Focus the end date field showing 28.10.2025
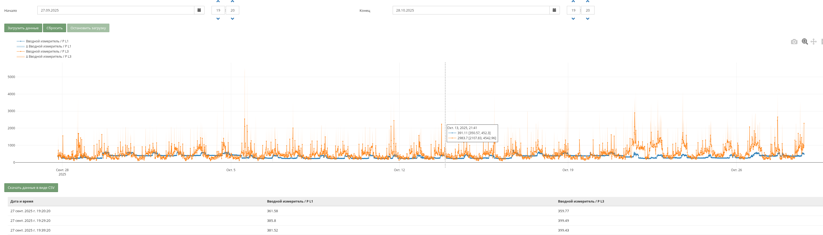Image resolution: width=823 pixels, height=235 pixels. (471, 10)
